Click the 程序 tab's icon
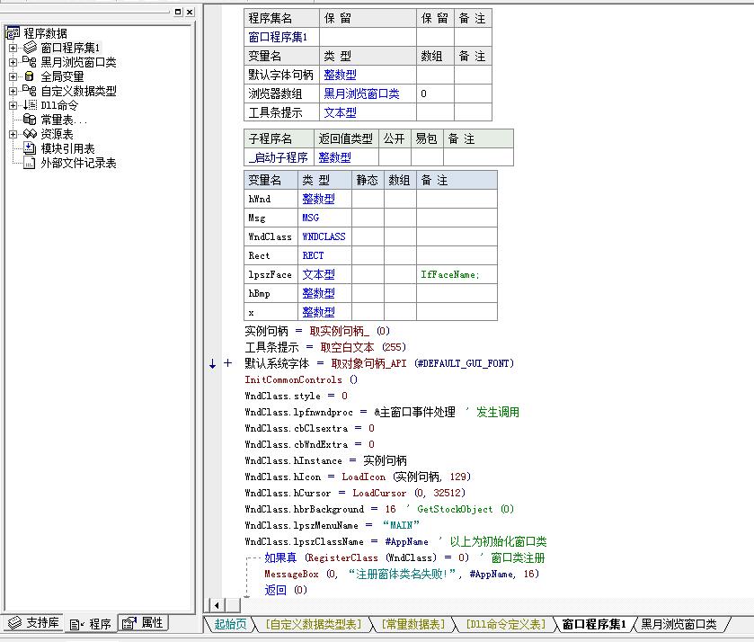 click(x=77, y=625)
